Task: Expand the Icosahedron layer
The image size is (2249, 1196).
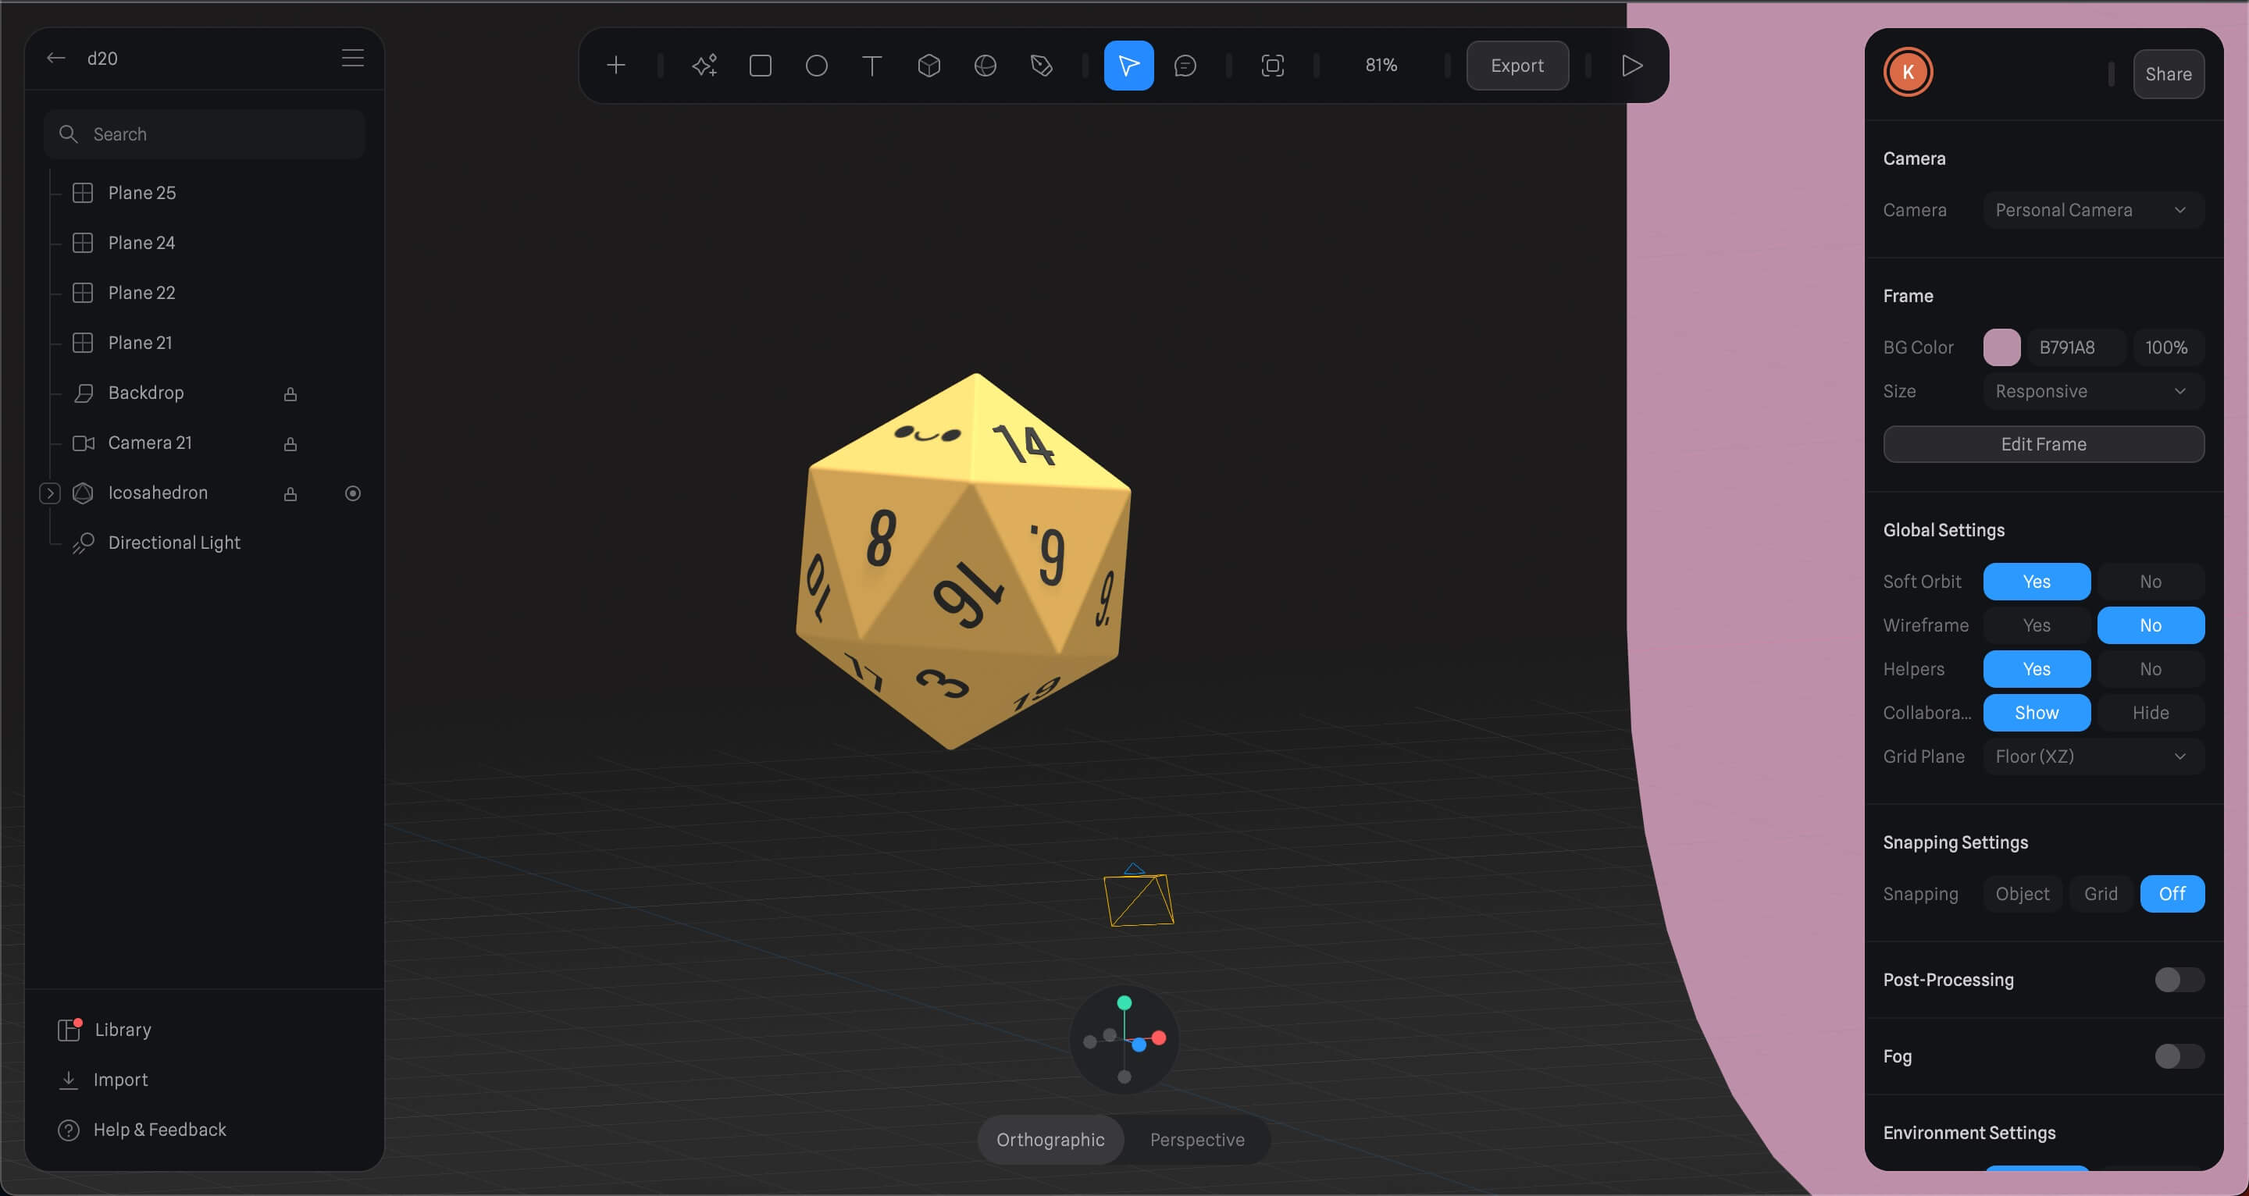Action: pyautogui.click(x=48, y=493)
